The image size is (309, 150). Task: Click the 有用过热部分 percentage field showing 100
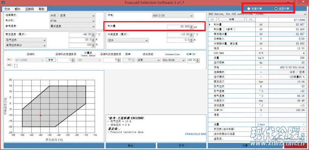point(80,45)
